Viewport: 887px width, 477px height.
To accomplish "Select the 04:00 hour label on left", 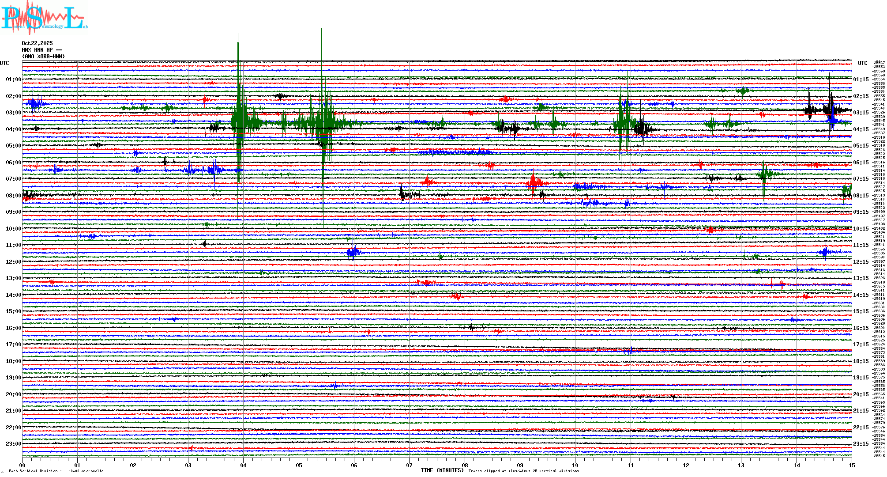I will point(13,129).
